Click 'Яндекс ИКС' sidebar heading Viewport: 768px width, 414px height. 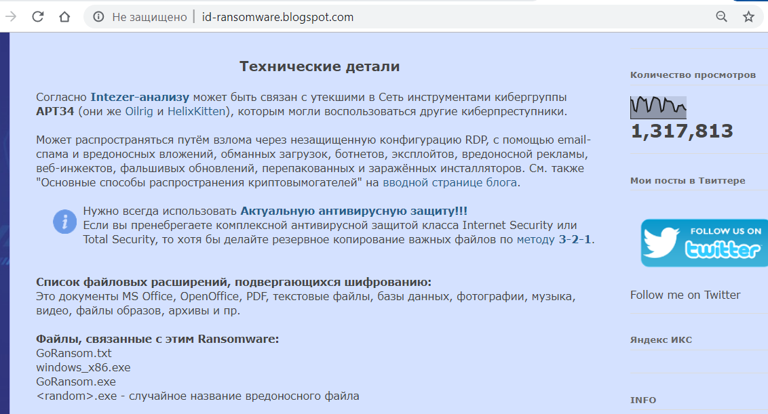coord(661,339)
